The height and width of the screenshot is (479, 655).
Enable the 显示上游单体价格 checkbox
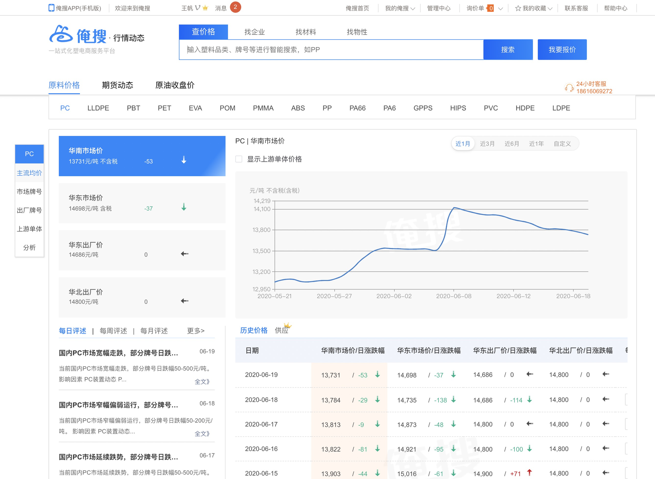pos(239,159)
